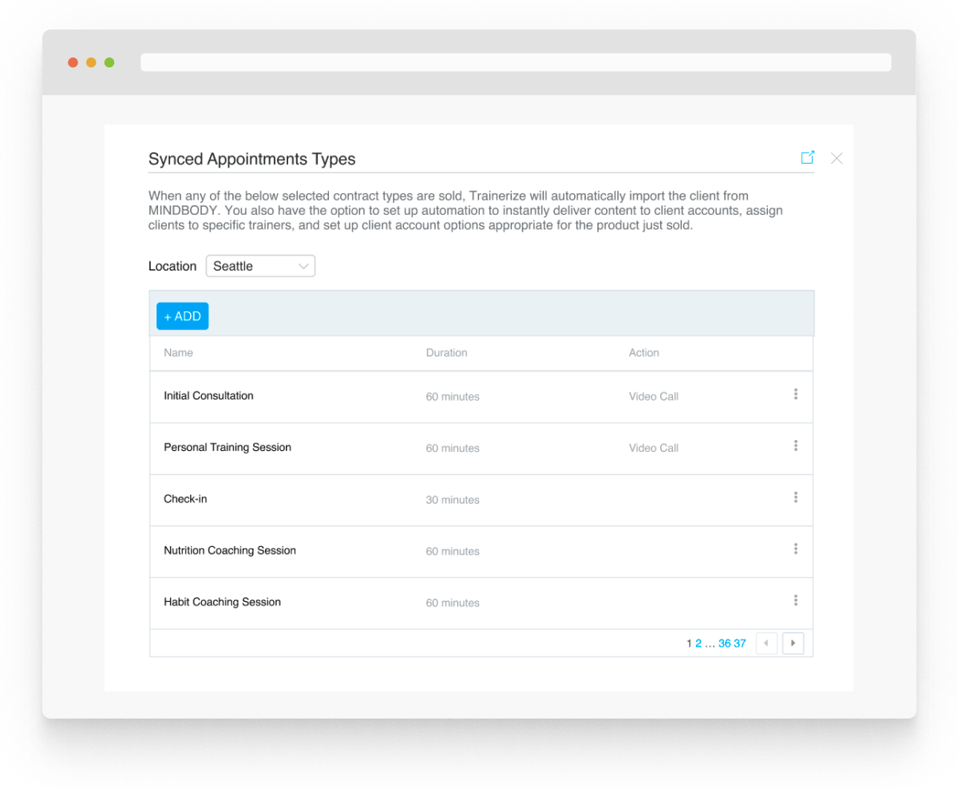Image resolution: width=958 pixels, height=788 pixels.
Task: Open options for Habit Coaching Session row
Action: (795, 600)
